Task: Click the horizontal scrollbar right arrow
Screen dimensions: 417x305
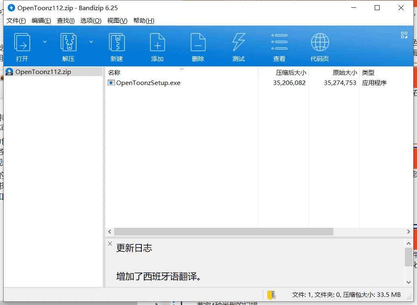Action: pos(409,232)
